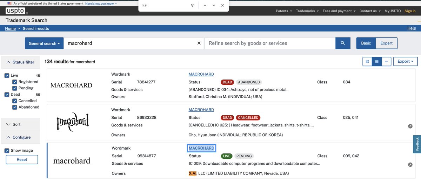
Task: Open the Export dropdown
Action: click(x=406, y=61)
